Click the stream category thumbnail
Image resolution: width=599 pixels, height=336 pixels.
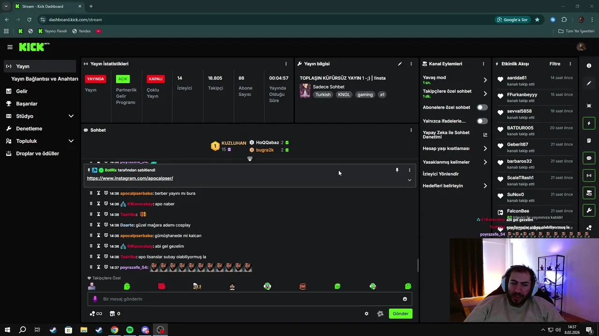click(305, 91)
